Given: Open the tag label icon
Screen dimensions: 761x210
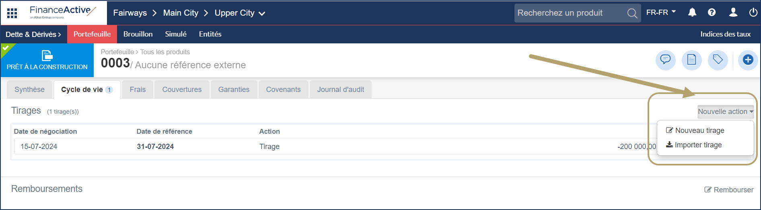Looking at the screenshot, I should (718, 60).
